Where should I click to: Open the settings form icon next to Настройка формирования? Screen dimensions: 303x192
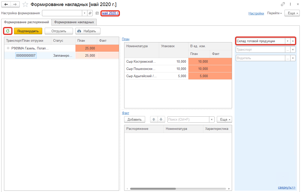pos(90,13)
